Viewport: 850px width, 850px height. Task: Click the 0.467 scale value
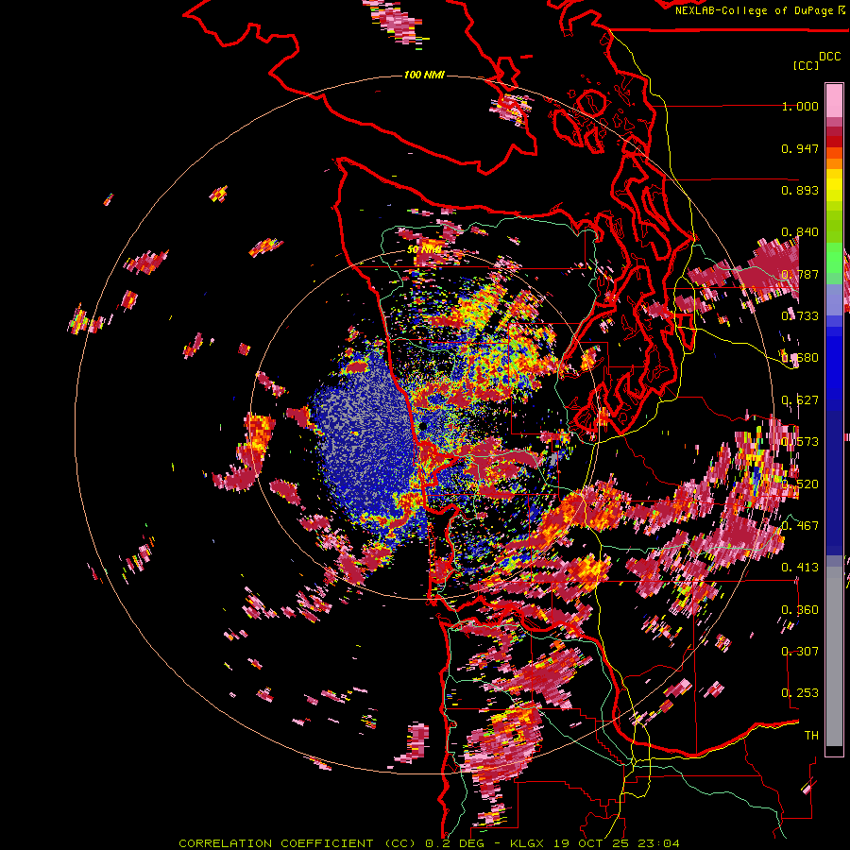(x=800, y=525)
